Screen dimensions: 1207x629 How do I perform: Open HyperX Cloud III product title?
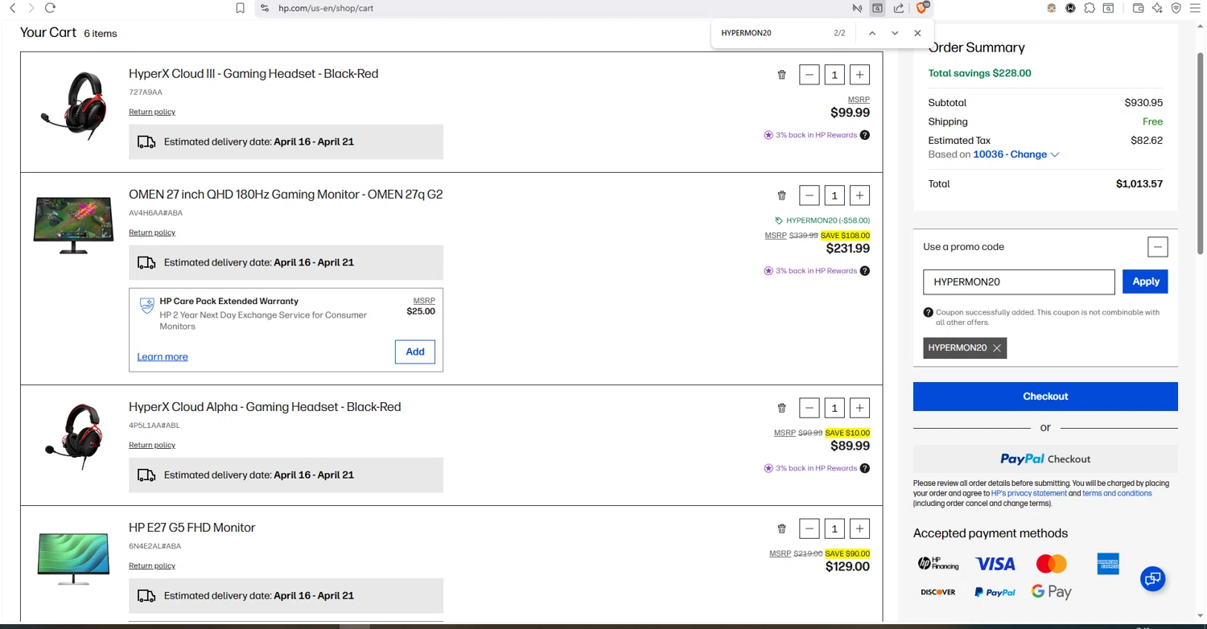click(x=253, y=73)
